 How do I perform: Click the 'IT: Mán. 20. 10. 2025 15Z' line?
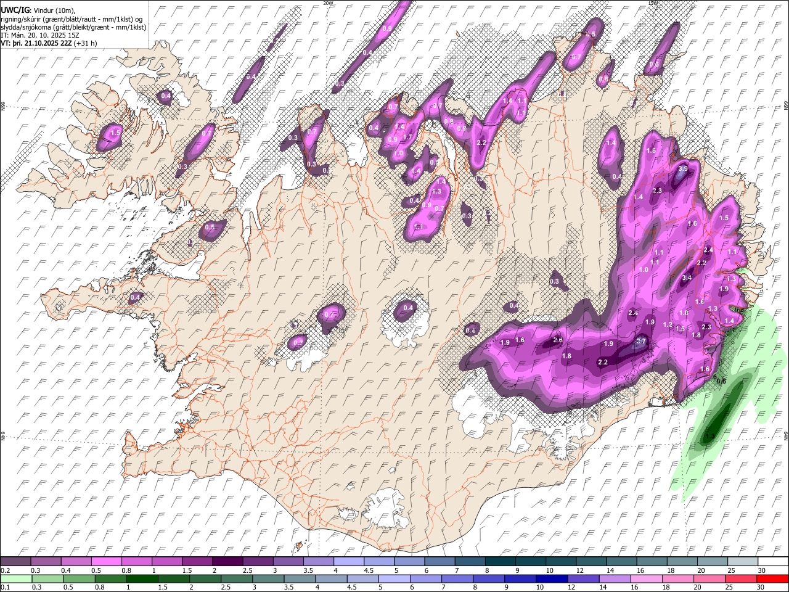pos(40,35)
